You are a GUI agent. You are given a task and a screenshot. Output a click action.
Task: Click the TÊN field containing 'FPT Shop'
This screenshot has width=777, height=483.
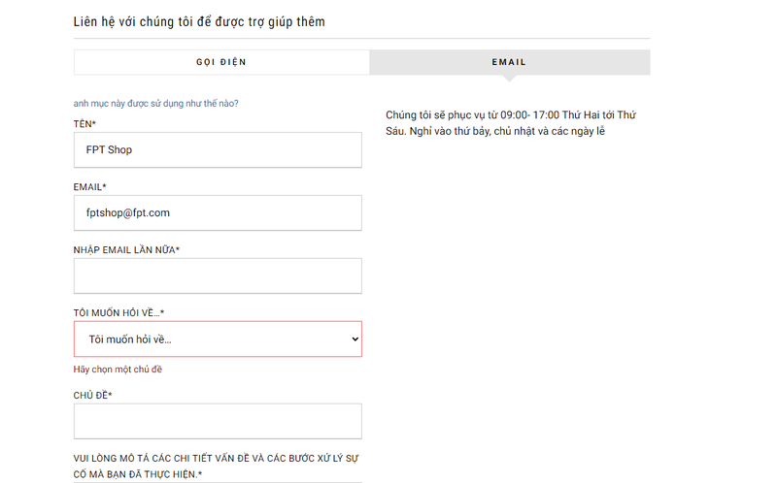click(218, 150)
